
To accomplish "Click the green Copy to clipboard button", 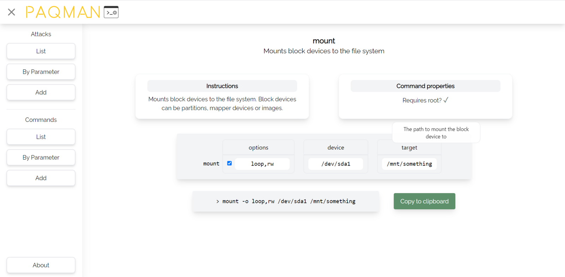I will pos(424,201).
